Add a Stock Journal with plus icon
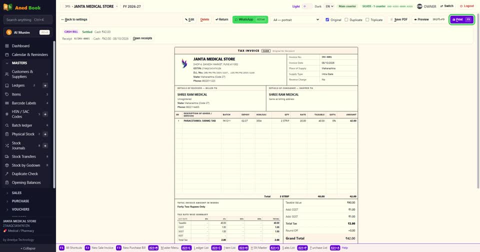Image resolution: width=480 pixels, height=252 pixels. [x=45, y=145]
